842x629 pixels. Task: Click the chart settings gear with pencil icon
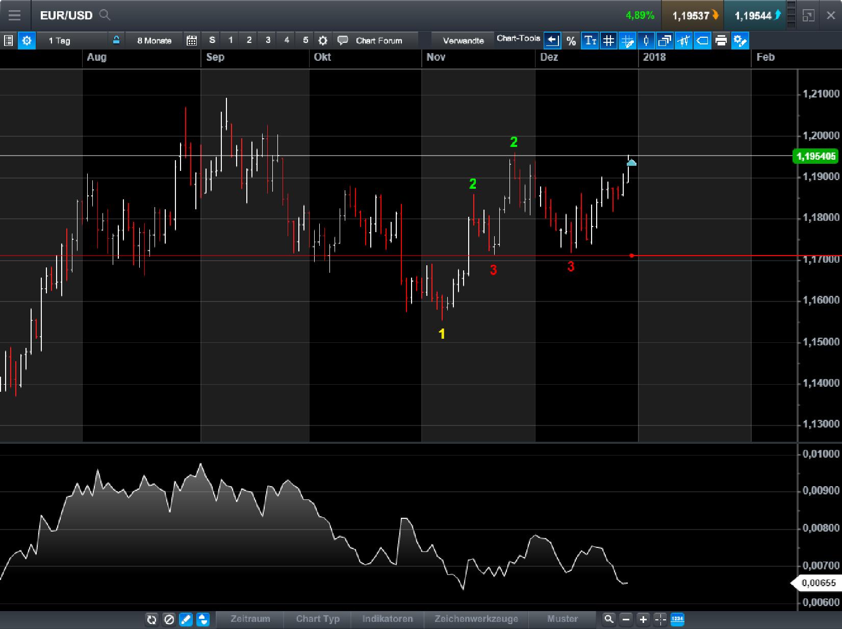pos(741,41)
